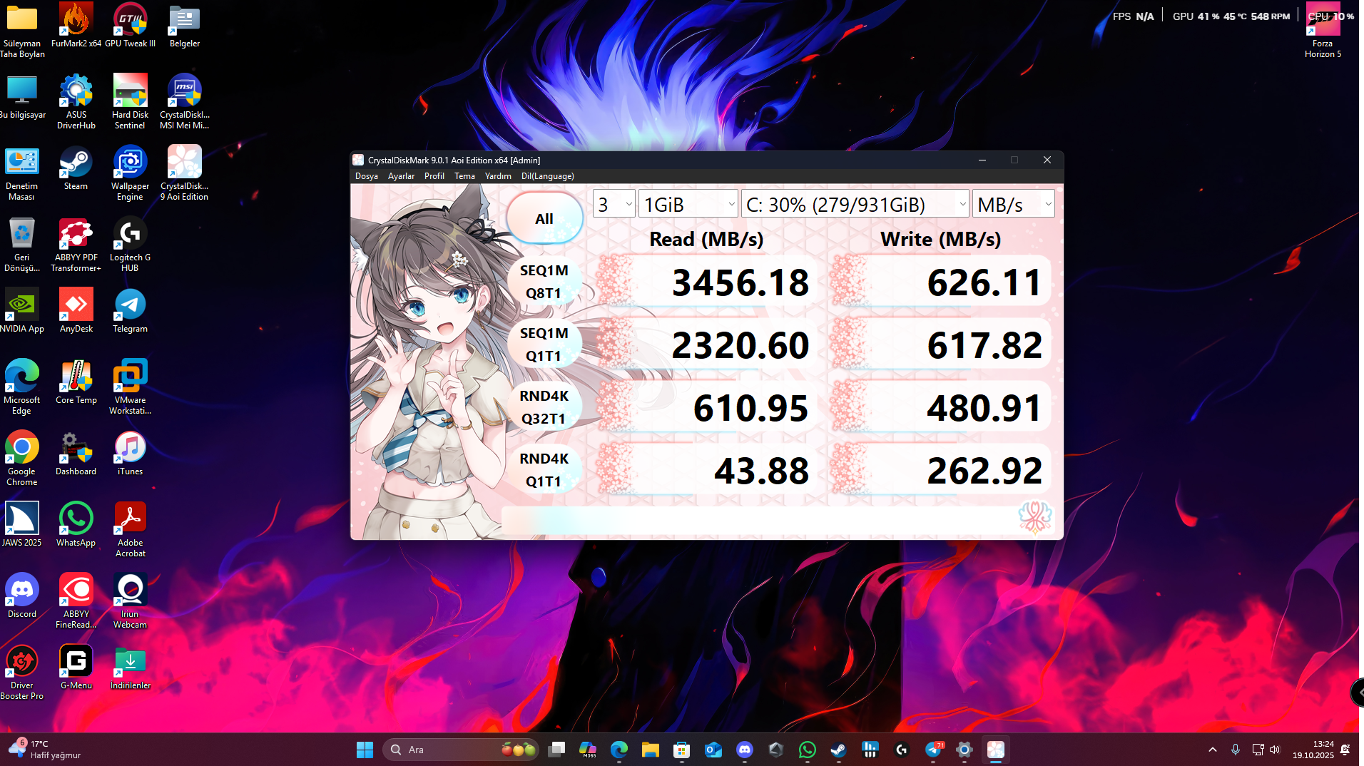Expand the test size dropdown showing 1GiB

(688, 205)
